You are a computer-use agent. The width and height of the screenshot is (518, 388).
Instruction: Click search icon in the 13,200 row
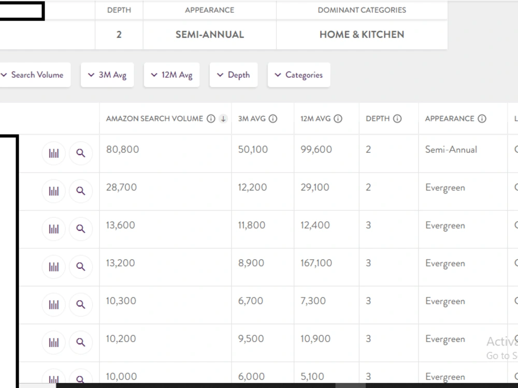tap(81, 266)
